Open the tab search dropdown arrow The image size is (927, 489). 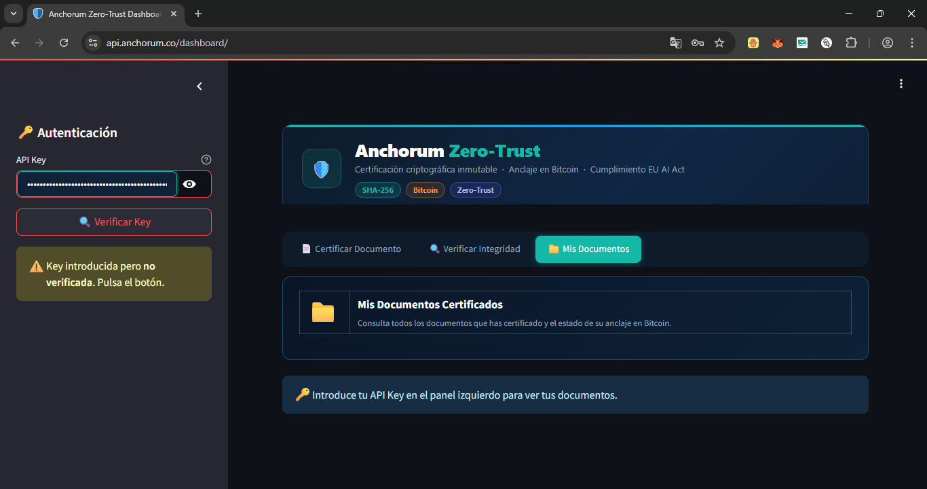click(13, 14)
